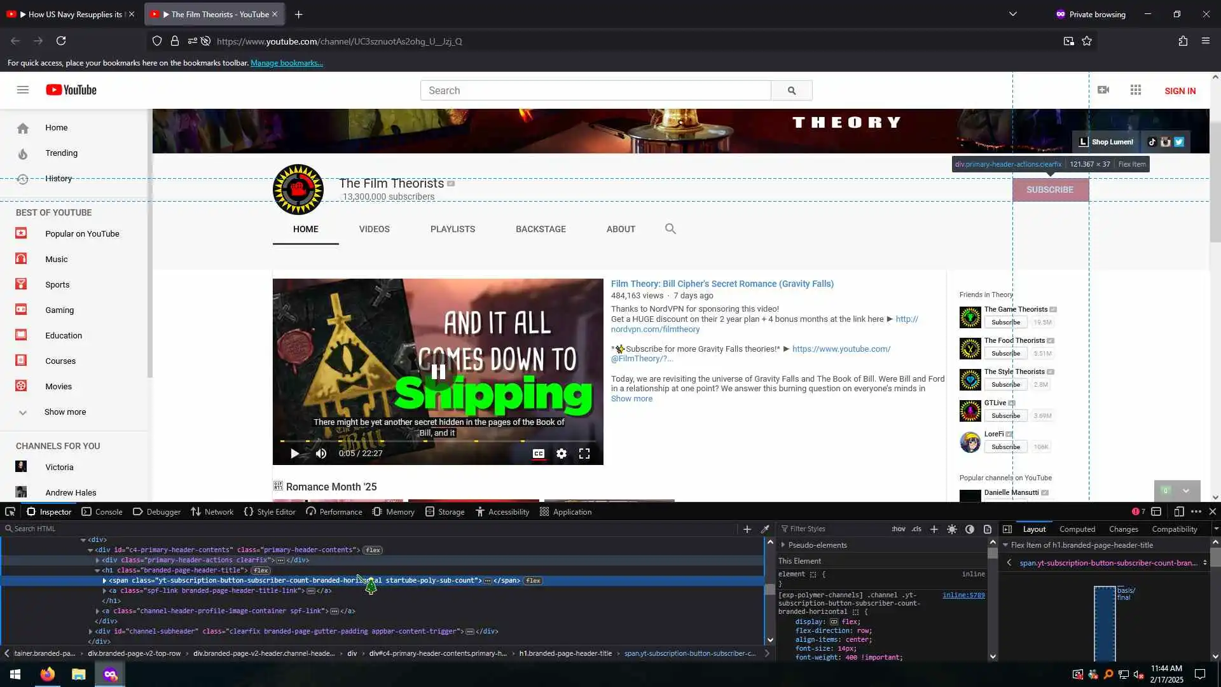The image size is (1221, 687).
Task: Open the VIDEOS channel tab
Action: pos(374,229)
